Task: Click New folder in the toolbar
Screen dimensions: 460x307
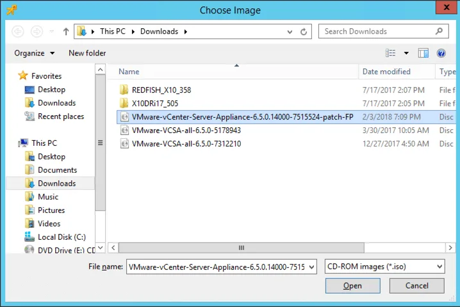Action: 87,53
